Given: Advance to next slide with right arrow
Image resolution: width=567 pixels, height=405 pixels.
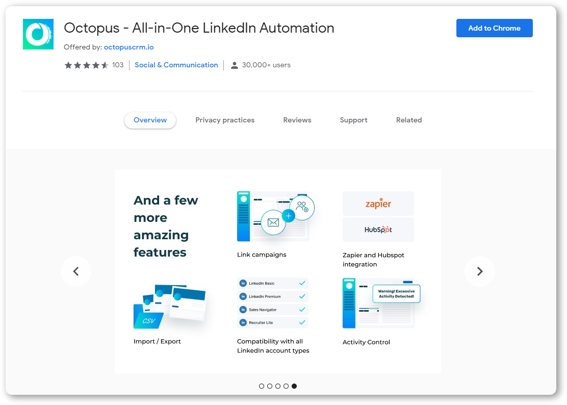Looking at the screenshot, I should click(479, 271).
